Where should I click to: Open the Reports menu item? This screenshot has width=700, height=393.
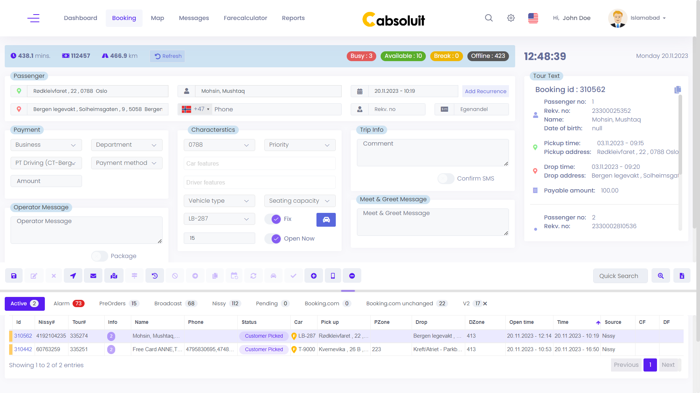[293, 18]
